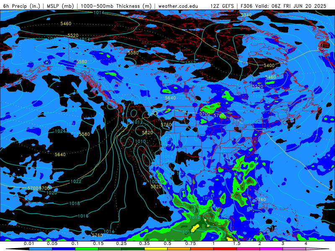Click the 0.25 legend value

[x=121, y=243]
